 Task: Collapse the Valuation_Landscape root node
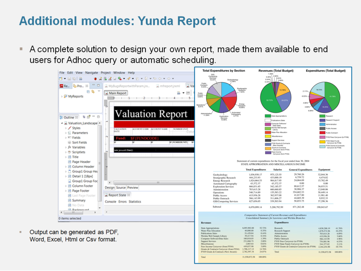coord(62,123)
